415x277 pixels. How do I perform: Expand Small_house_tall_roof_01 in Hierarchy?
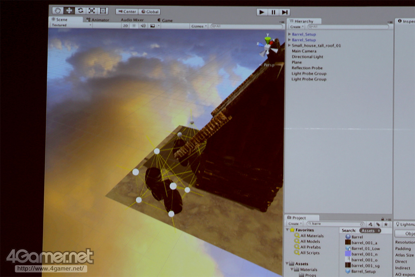pos(289,45)
